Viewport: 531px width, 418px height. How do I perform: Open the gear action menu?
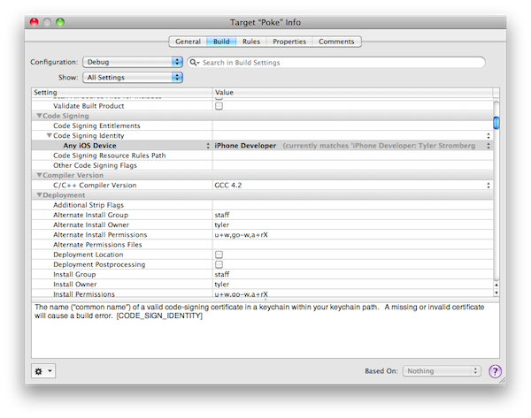(43, 371)
